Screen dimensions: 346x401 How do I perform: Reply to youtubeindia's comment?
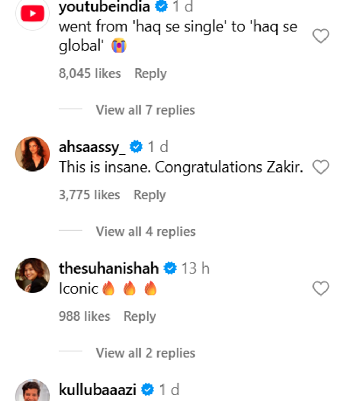pyautogui.click(x=150, y=73)
